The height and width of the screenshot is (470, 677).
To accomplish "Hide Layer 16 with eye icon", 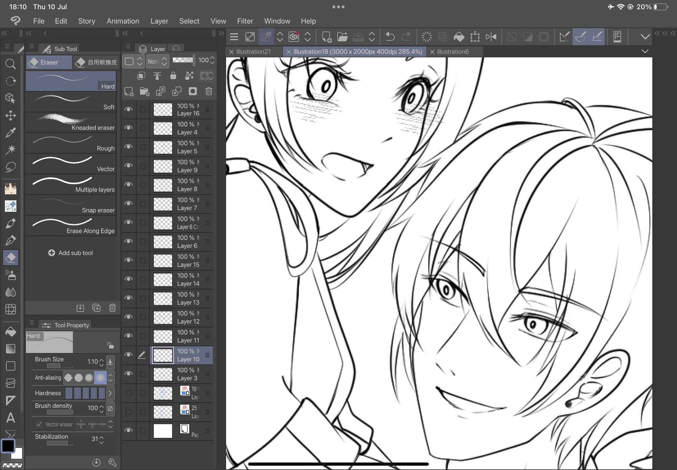I will (129, 109).
